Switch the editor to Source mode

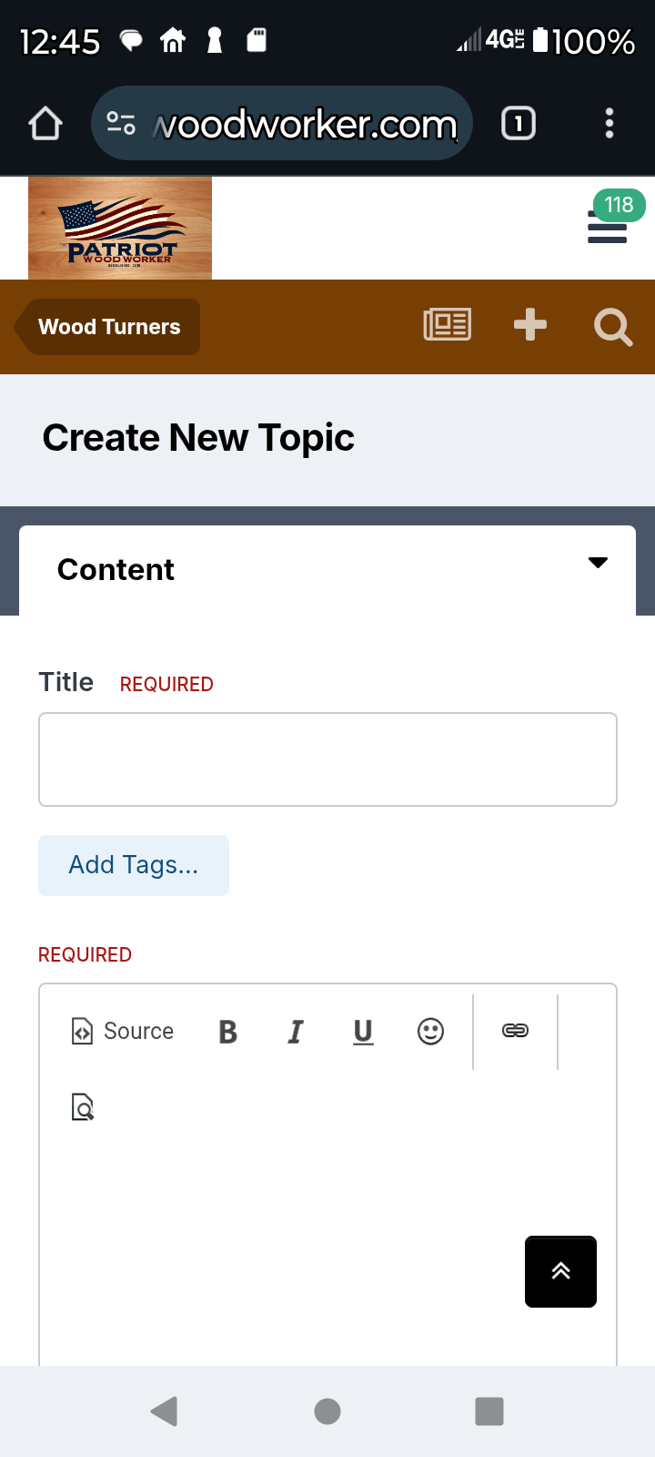(x=123, y=1032)
